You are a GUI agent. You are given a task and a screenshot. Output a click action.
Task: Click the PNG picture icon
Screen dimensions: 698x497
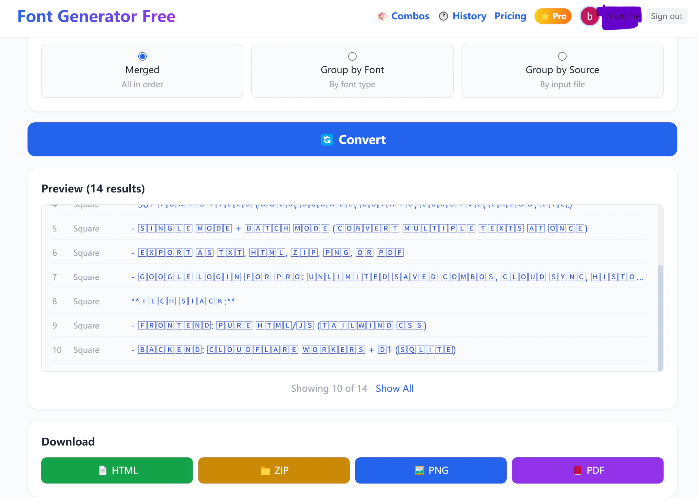coord(419,470)
